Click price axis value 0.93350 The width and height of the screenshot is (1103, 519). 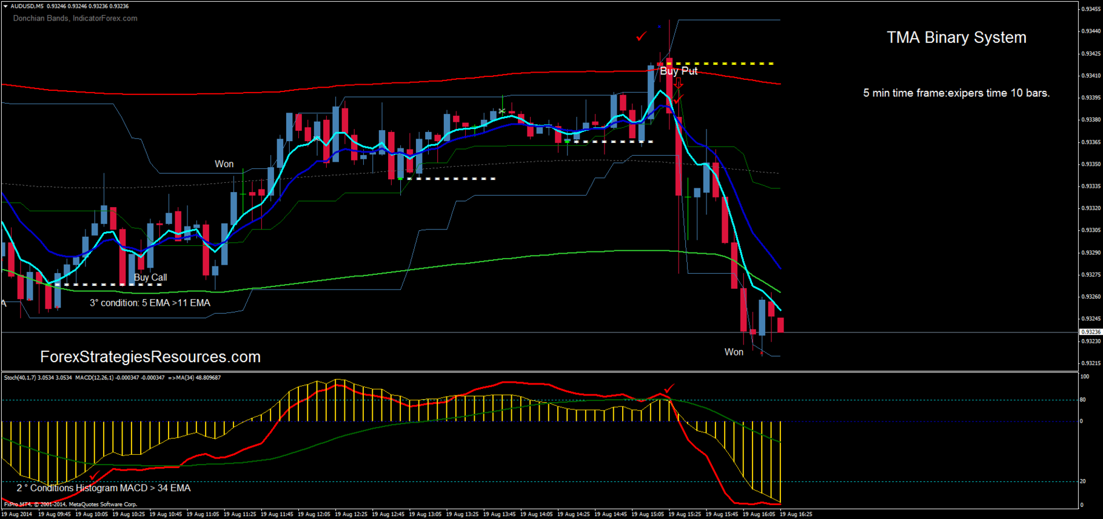pyautogui.click(x=1091, y=164)
